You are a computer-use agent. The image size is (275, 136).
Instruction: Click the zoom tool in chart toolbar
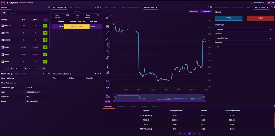pyautogui.click(x=107, y=81)
